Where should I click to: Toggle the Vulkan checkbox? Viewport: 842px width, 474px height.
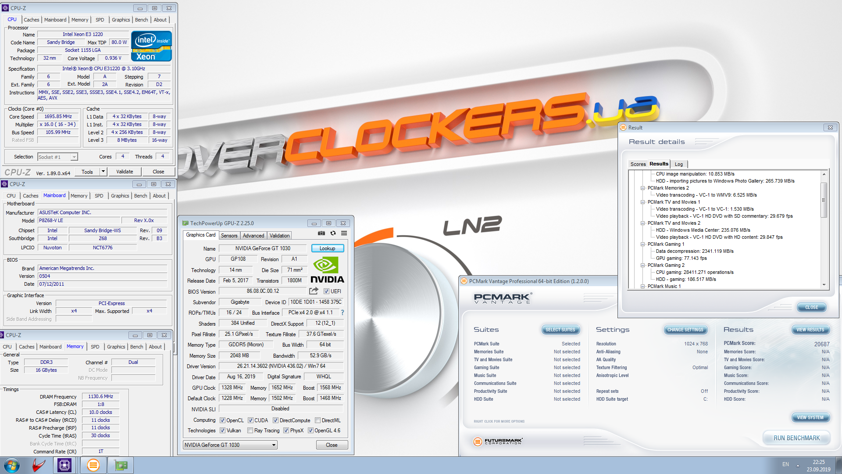(222, 431)
